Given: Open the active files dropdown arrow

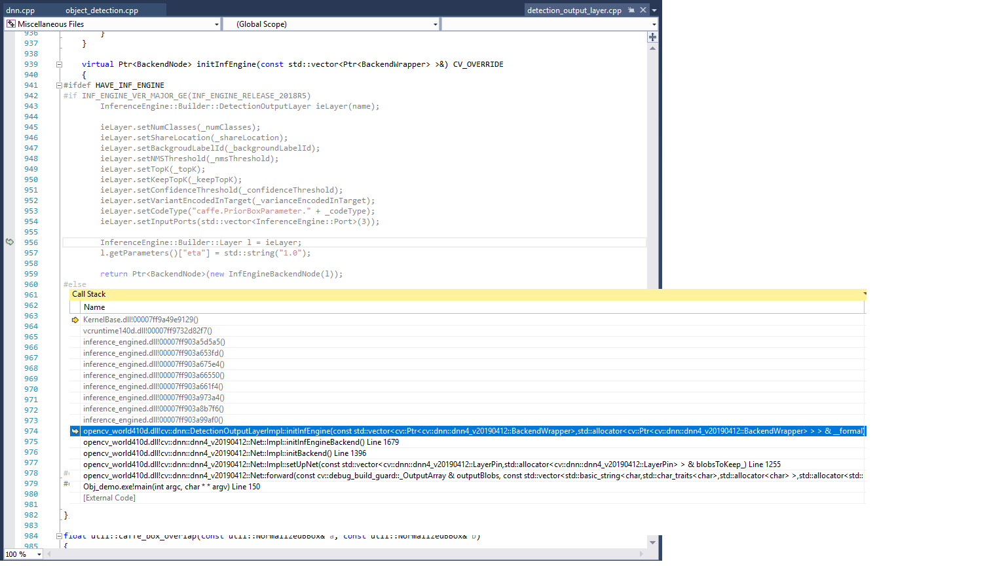Looking at the screenshot, I should tap(654, 10).
